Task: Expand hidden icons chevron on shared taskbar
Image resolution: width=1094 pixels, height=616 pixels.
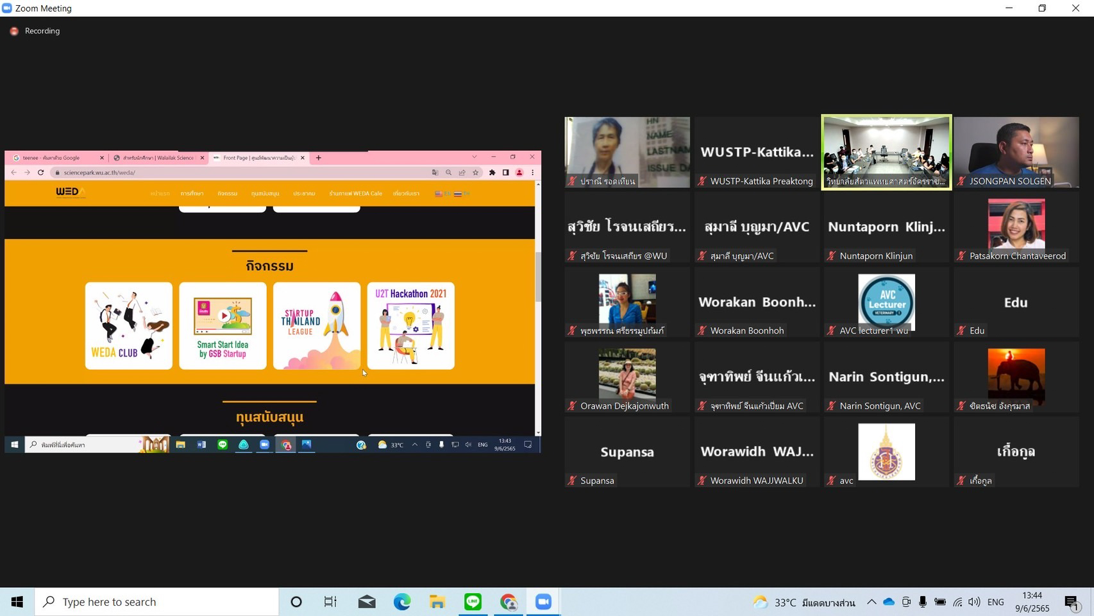Action: coord(415,445)
